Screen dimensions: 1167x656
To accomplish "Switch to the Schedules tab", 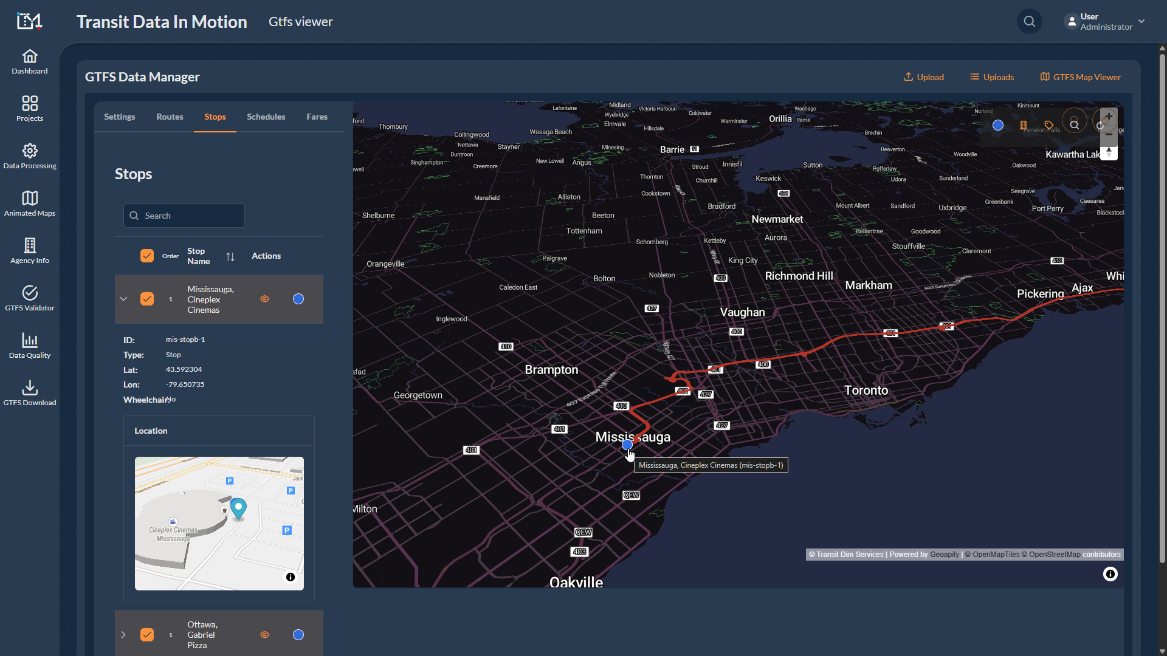I will [x=266, y=117].
